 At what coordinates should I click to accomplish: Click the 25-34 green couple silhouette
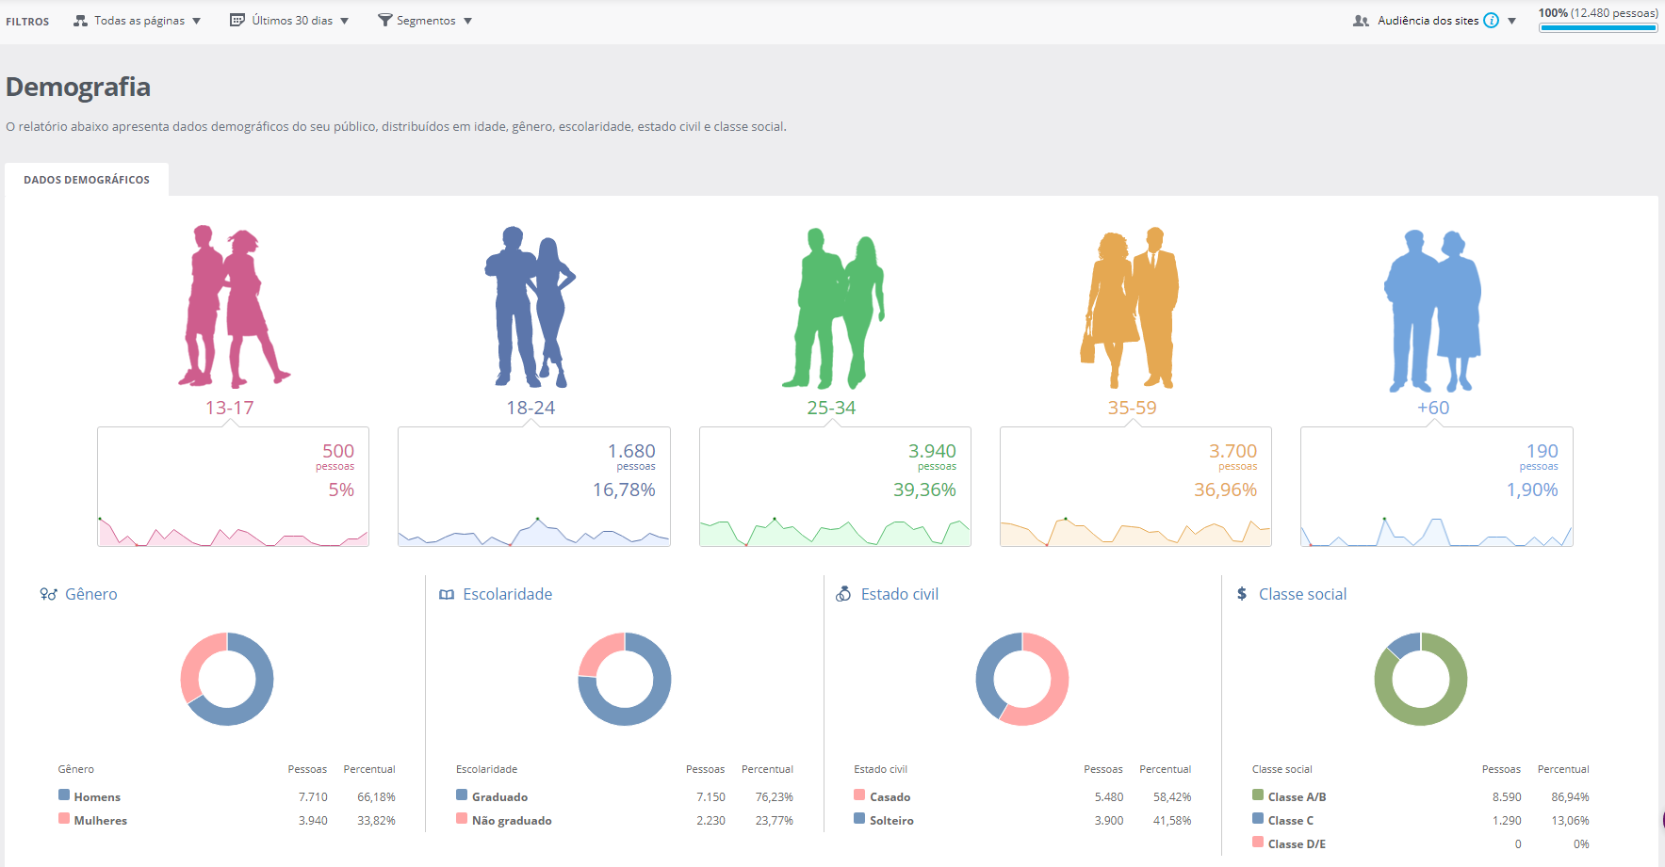(x=833, y=309)
